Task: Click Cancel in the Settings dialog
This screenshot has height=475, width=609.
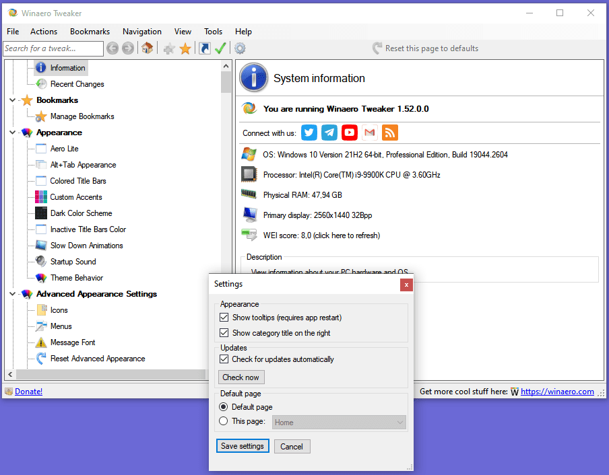Action: click(x=292, y=446)
